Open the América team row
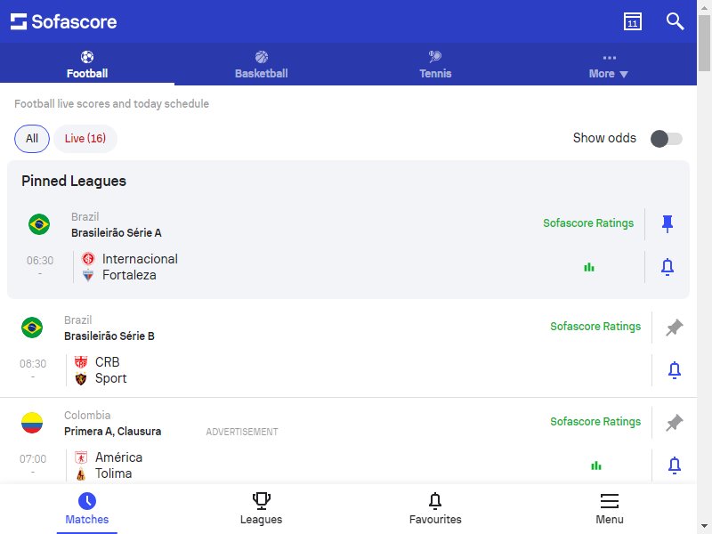The image size is (712, 534). [x=118, y=457]
